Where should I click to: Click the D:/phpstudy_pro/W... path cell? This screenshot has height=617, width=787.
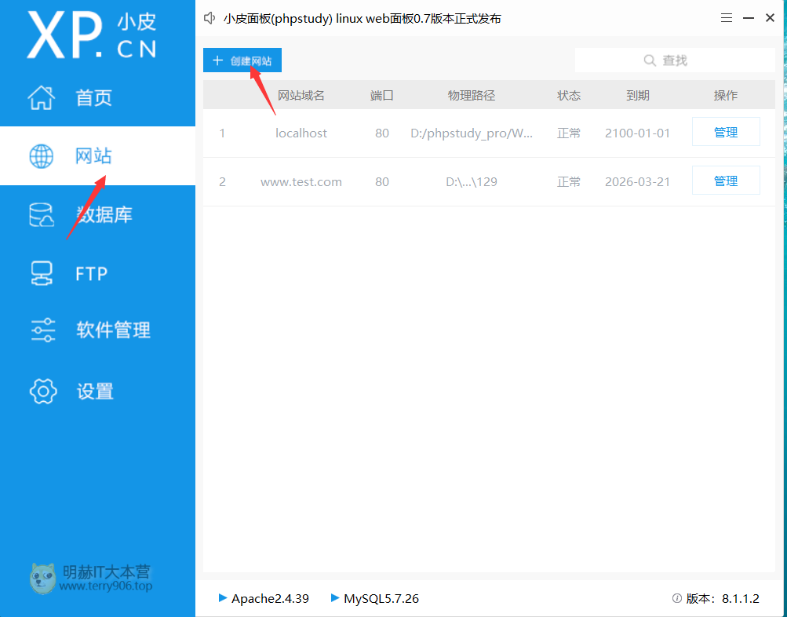coord(472,133)
